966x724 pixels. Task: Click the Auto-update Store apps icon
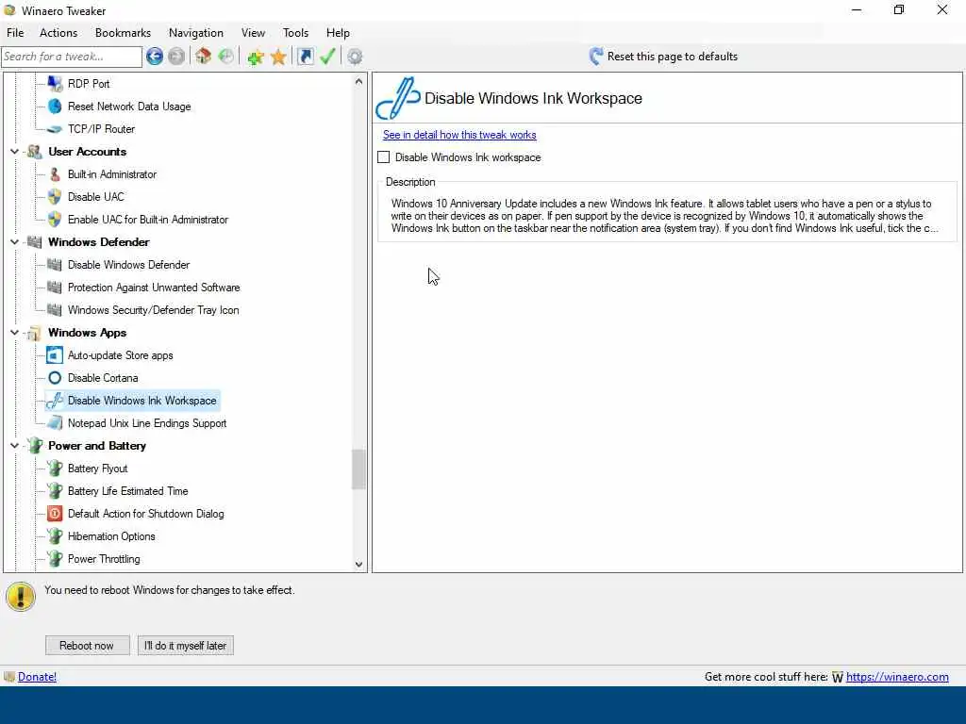pos(55,355)
